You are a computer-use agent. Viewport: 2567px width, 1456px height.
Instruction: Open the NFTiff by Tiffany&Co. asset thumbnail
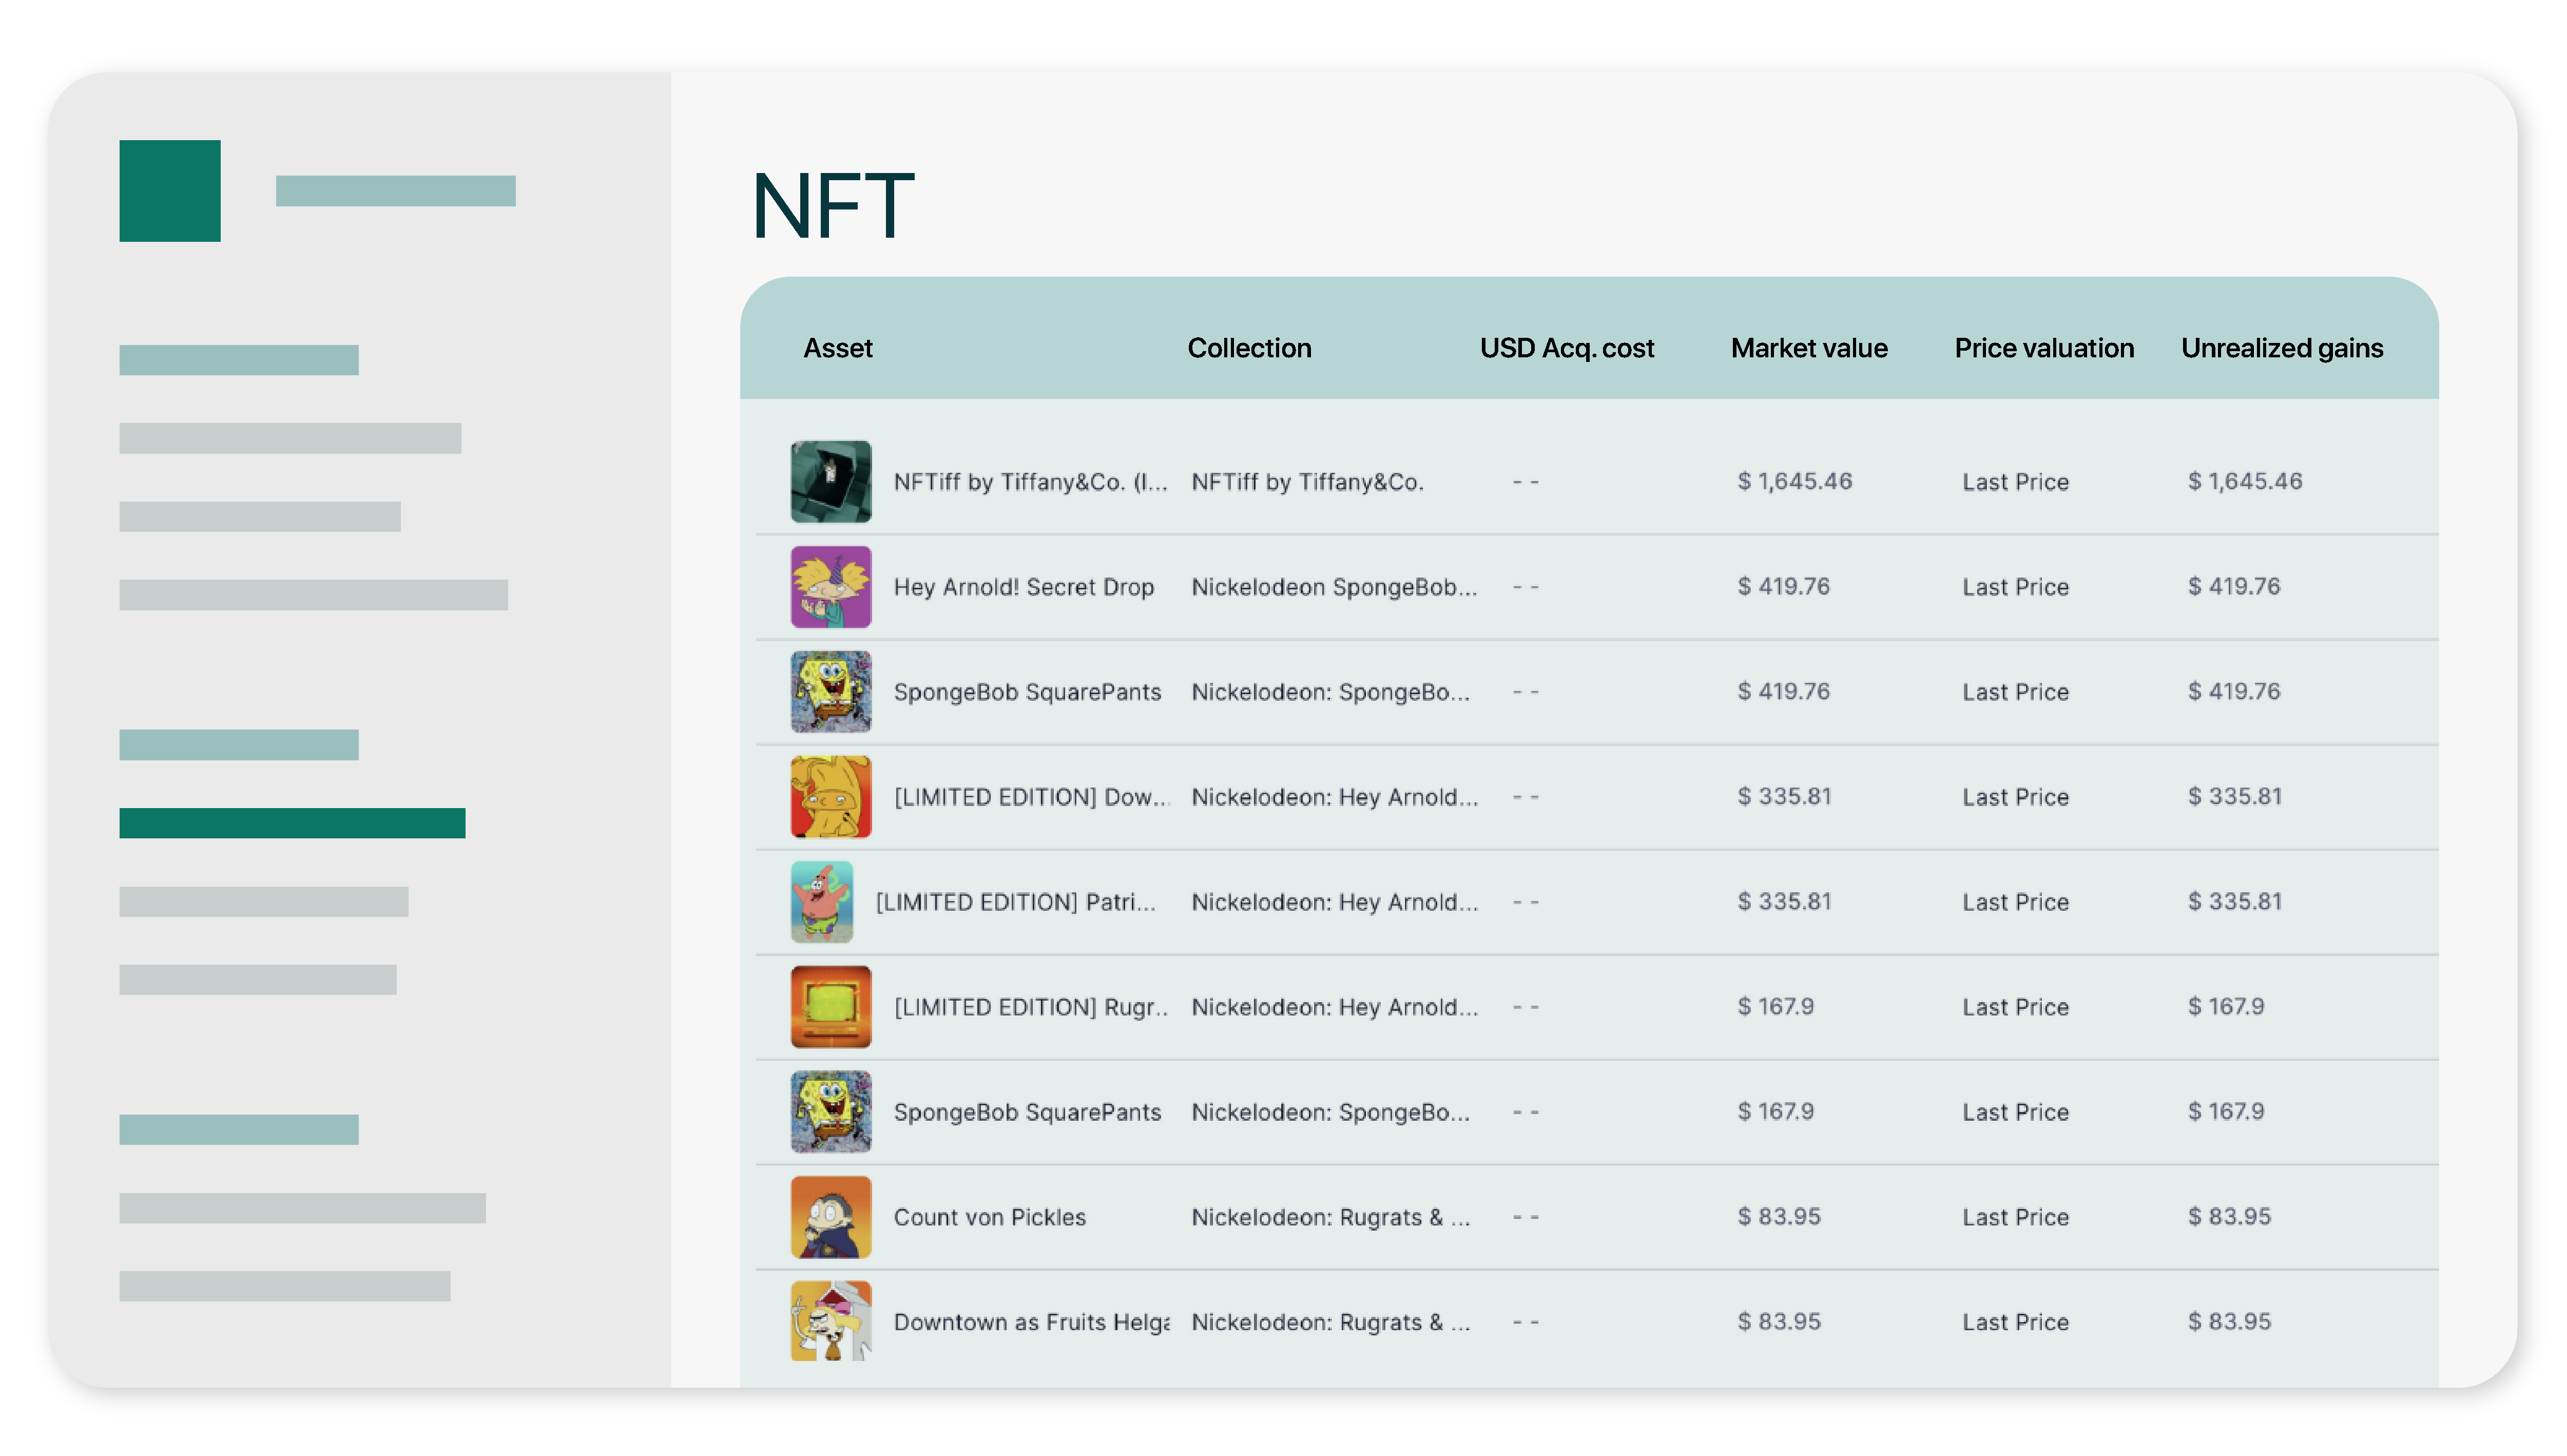coord(829,481)
